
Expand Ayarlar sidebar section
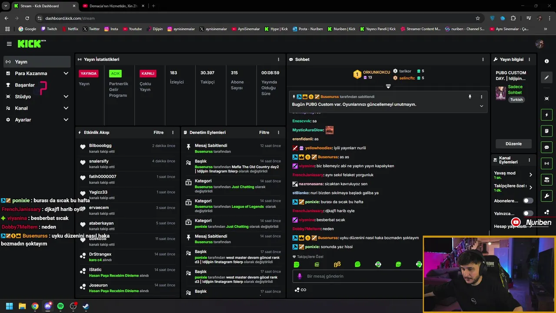click(x=66, y=120)
